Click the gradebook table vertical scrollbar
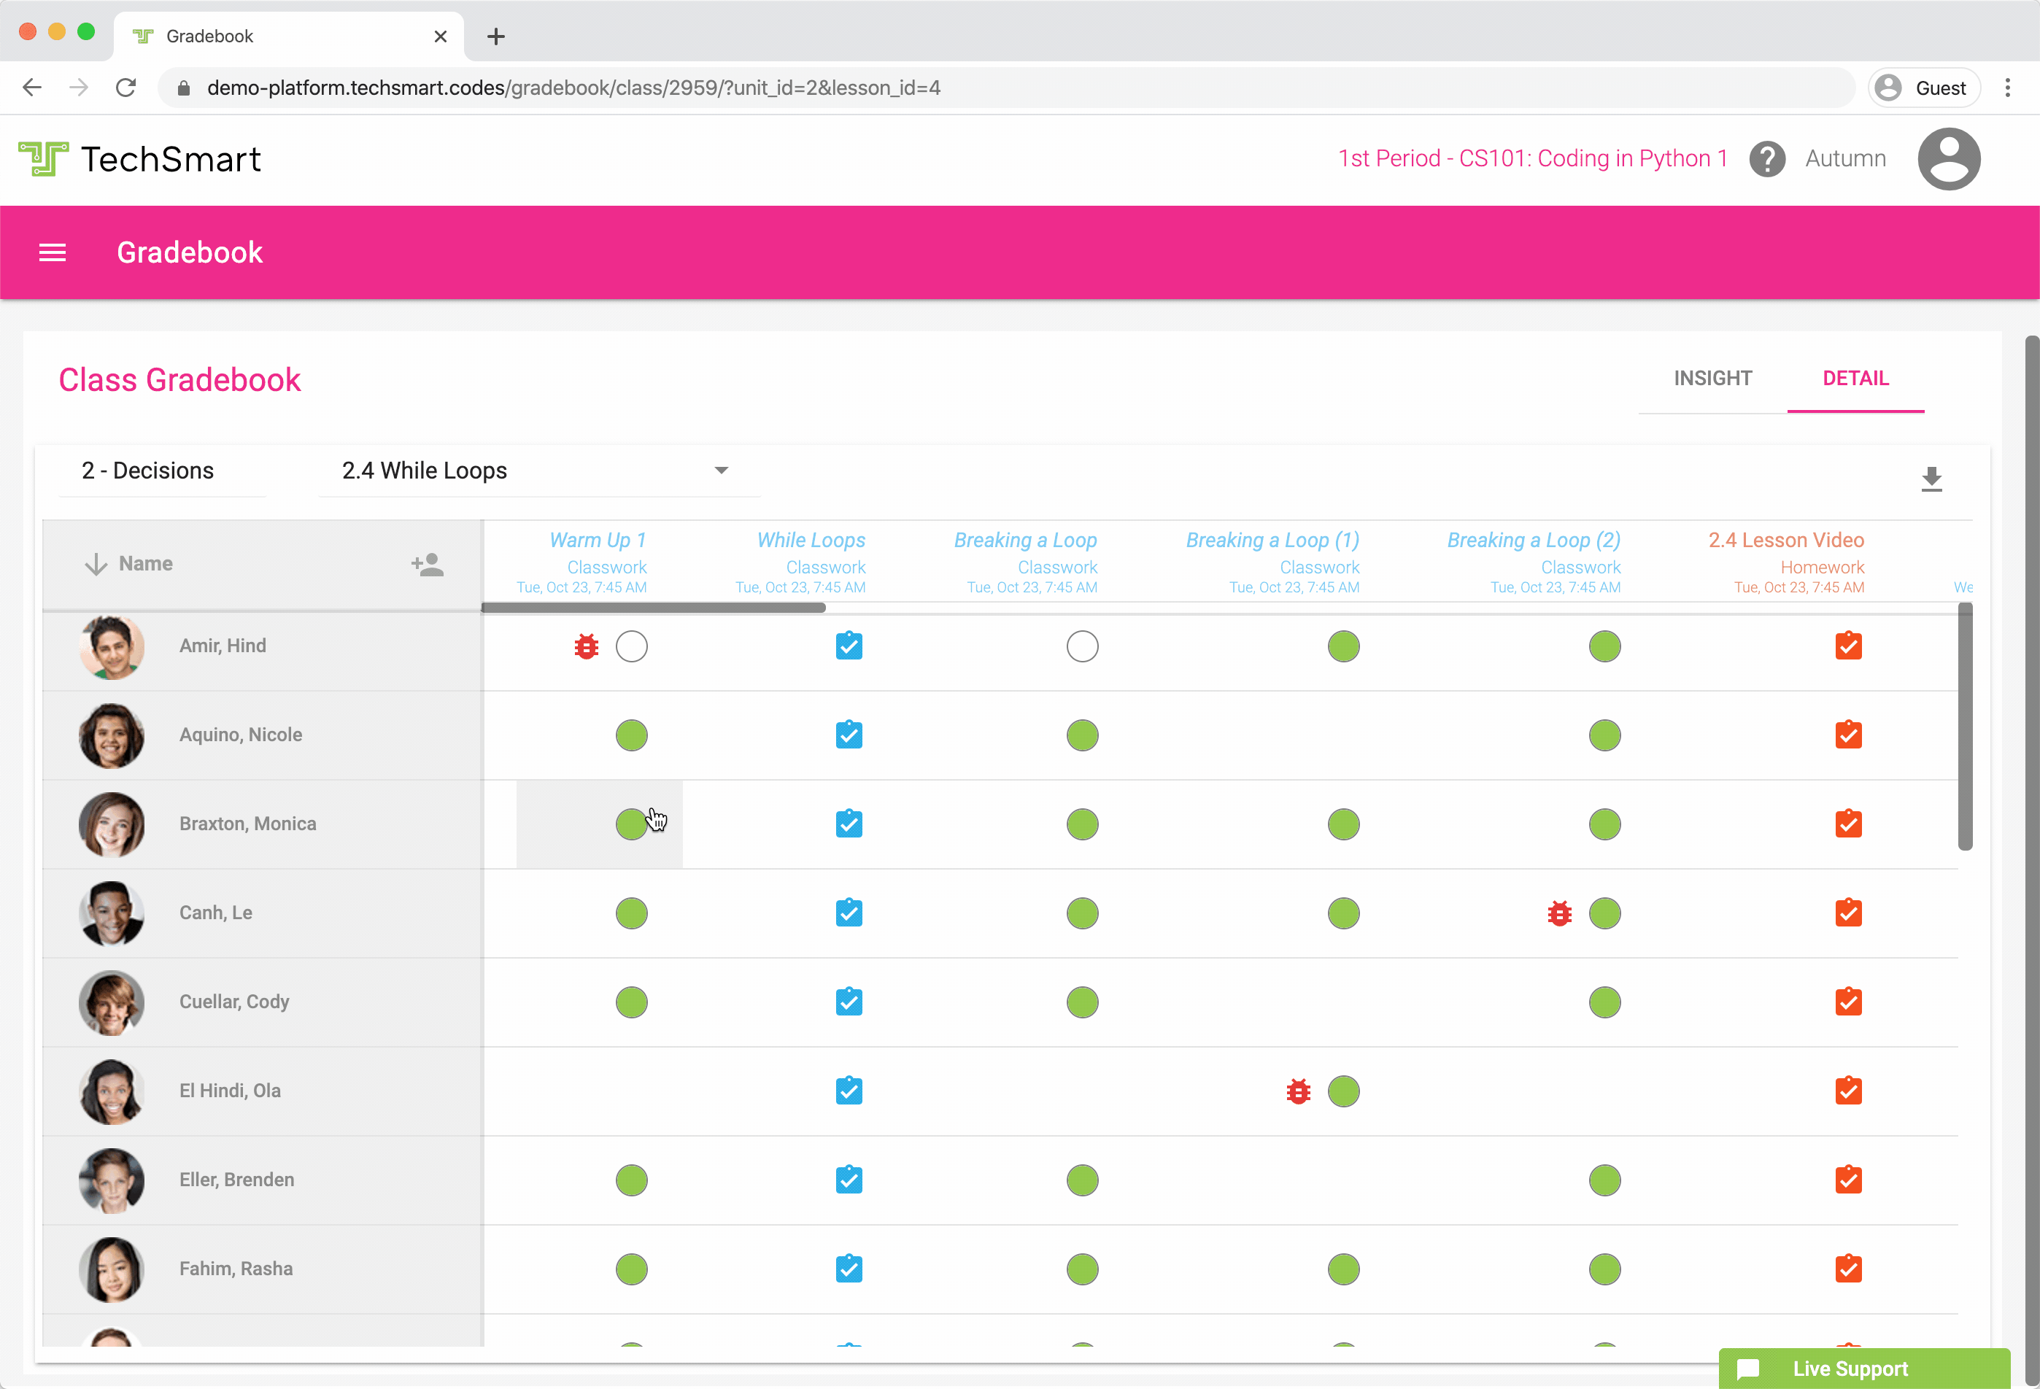The image size is (2040, 1389). tap(1965, 727)
